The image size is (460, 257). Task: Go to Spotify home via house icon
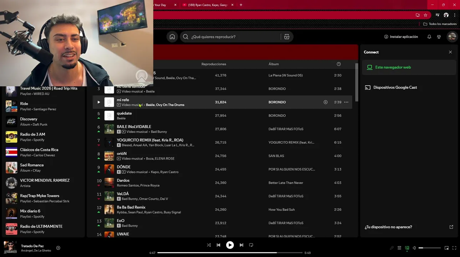[x=172, y=37]
